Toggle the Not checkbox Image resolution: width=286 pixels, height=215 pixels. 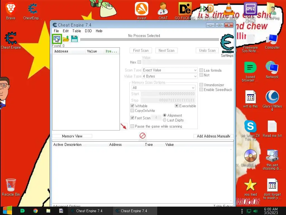point(201,75)
